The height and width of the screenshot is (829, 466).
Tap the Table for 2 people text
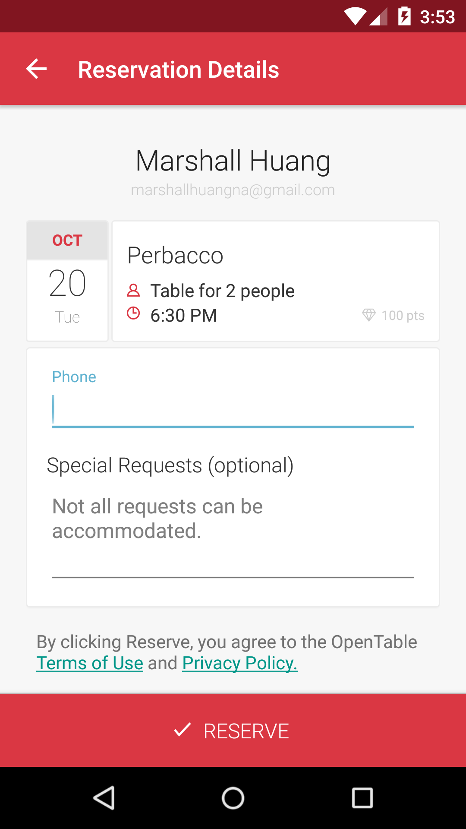(222, 291)
